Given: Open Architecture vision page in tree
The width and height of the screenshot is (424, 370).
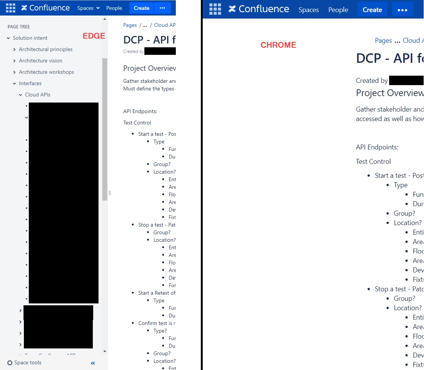Looking at the screenshot, I should point(41,61).
